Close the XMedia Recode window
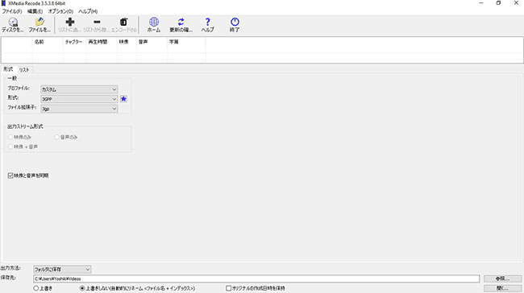 point(516,3)
